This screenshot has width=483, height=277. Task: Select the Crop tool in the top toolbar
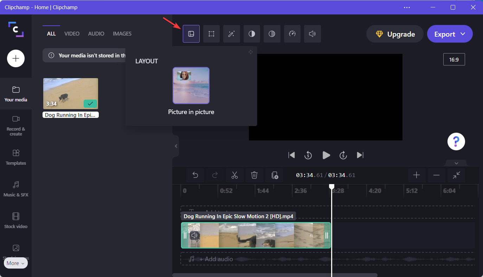tap(211, 34)
